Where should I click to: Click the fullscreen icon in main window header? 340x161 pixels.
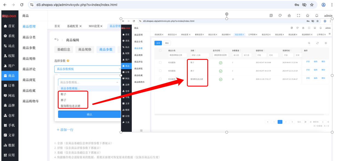(x=298, y=16)
